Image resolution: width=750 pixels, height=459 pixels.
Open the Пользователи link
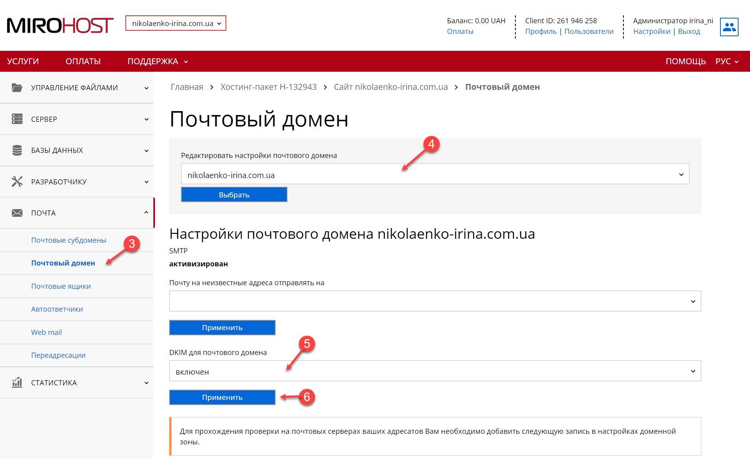coord(589,31)
